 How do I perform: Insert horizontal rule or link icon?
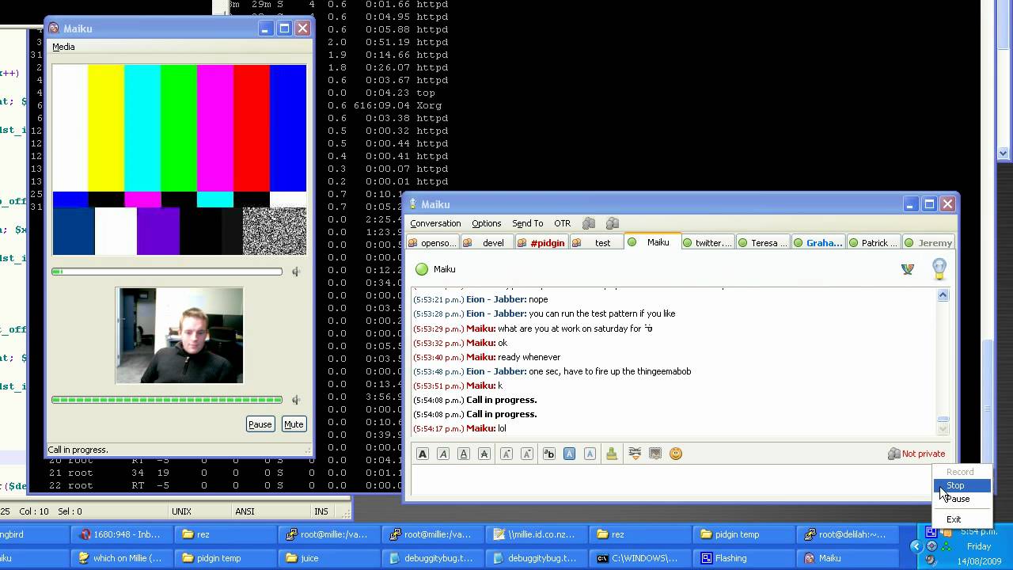635,454
